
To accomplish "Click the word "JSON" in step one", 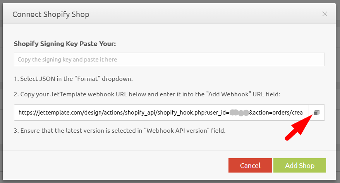I will pyautogui.click(x=45, y=79).
